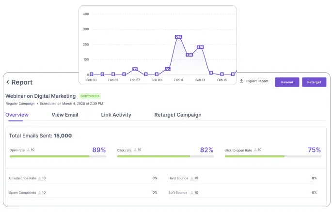Click the back arrow beside Report
Screen dimensions: 332x212
(x=8, y=82)
